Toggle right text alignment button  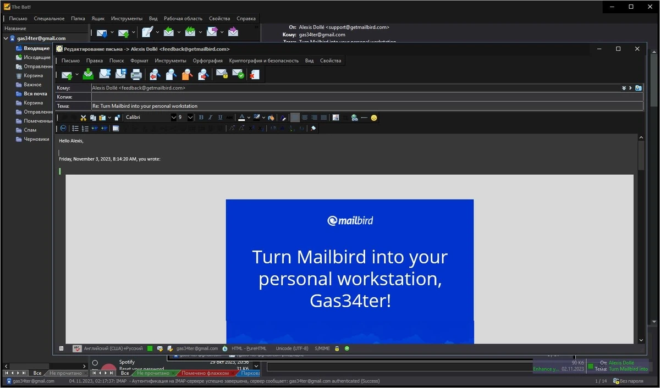(x=314, y=118)
